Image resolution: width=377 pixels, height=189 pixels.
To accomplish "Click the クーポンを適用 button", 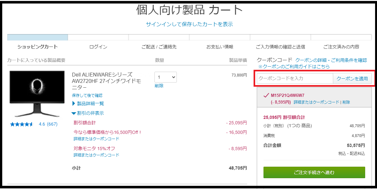I will [x=352, y=78].
